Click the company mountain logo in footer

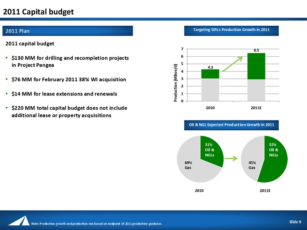tap(19, 220)
